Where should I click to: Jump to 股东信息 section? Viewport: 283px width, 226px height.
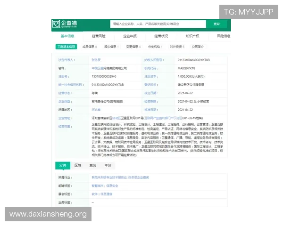coord(111,47)
